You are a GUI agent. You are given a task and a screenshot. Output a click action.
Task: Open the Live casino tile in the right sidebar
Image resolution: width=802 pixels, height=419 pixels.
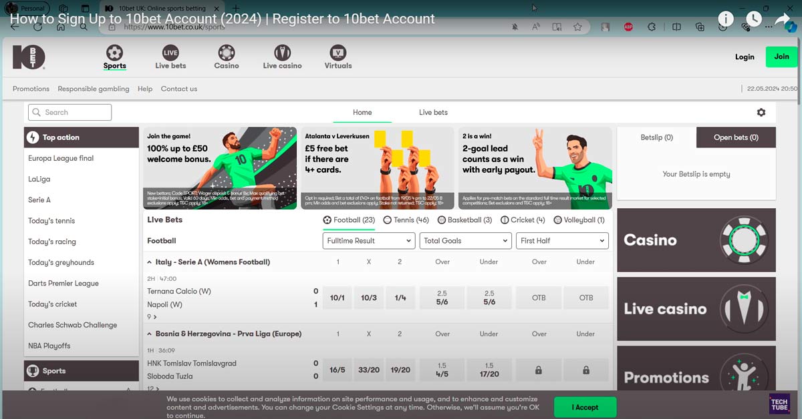click(x=696, y=309)
